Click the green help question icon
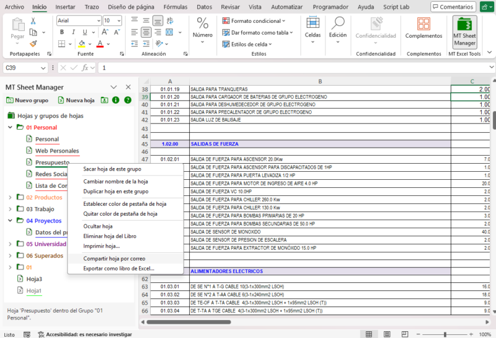 (128, 100)
